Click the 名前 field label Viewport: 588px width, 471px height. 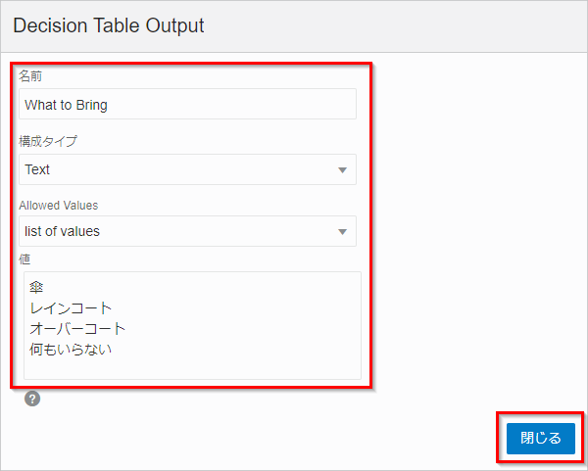(x=31, y=76)
